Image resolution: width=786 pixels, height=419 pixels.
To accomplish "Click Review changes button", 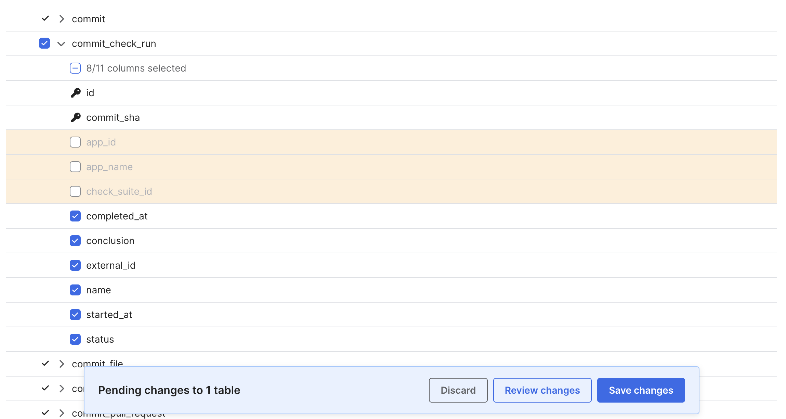I will pos(542,390).
